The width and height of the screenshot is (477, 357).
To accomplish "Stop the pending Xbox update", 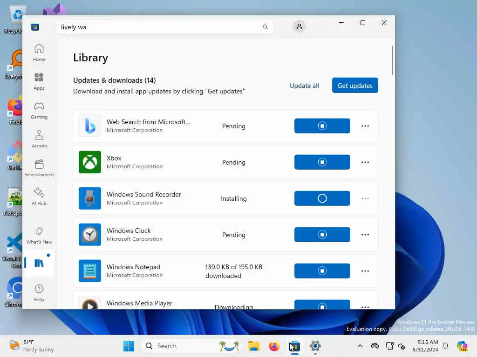I will point(322,162).
